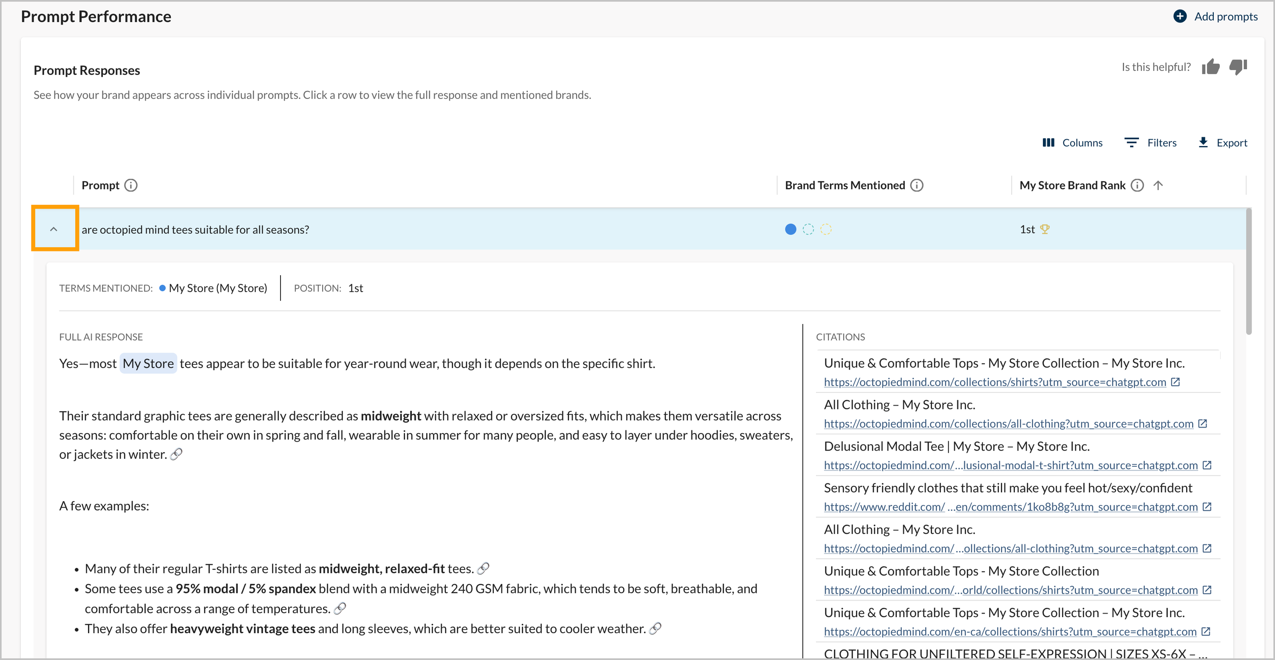The width and height of the screenshot is (1275, 660).
Task: Click link icon after 'range of temperatures'
Action: click(340, 609)
